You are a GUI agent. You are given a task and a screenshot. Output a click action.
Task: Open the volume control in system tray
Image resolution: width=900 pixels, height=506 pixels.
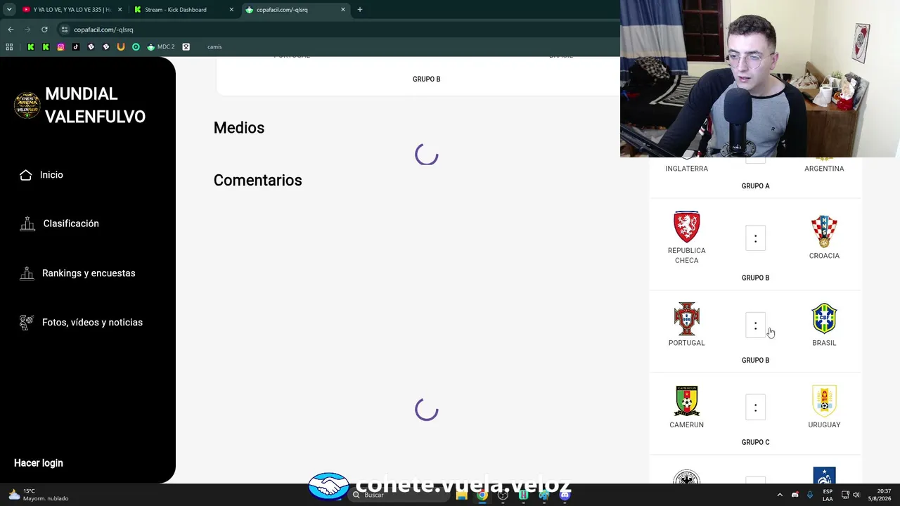click(x=856, y=495)
